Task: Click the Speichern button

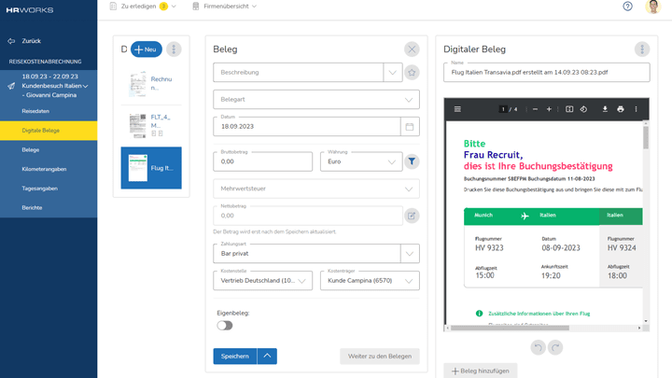Action: 234,356
